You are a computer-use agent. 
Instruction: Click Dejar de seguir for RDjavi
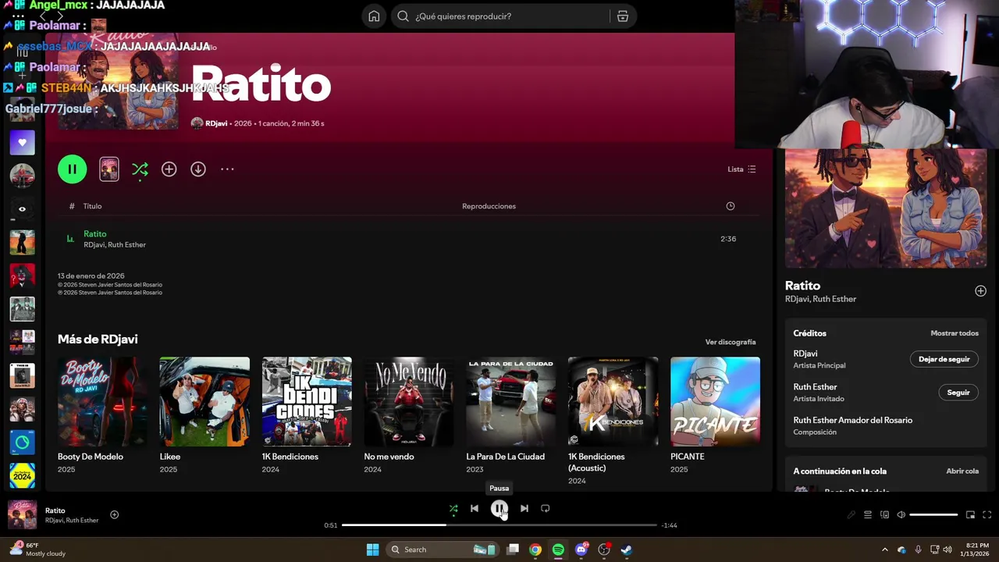[944, 359]
